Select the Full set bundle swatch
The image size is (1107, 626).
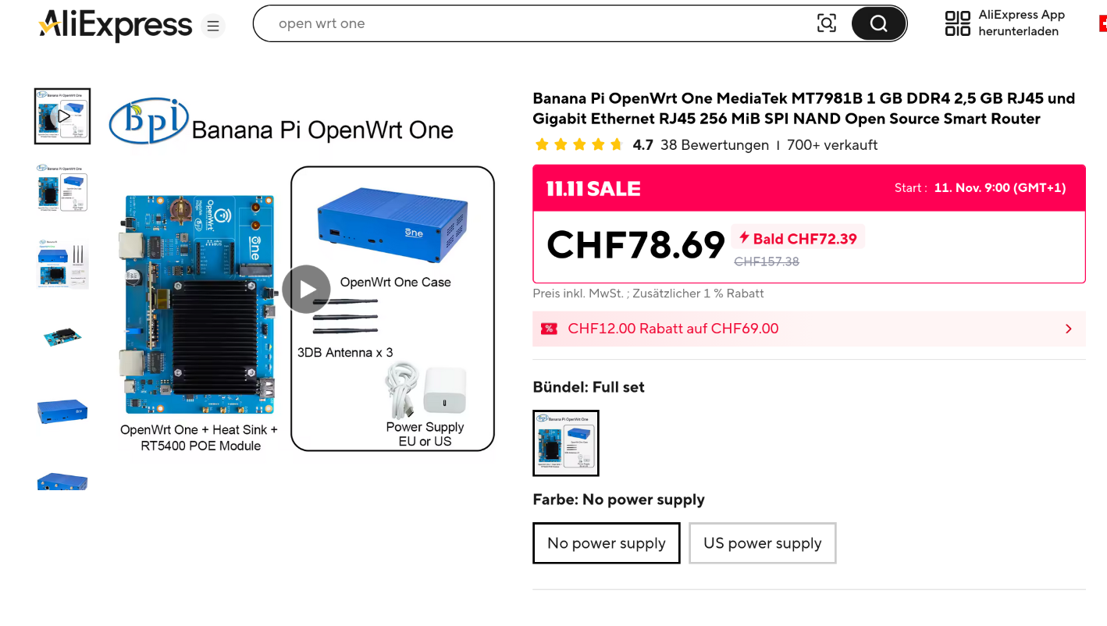pos(566,443)
